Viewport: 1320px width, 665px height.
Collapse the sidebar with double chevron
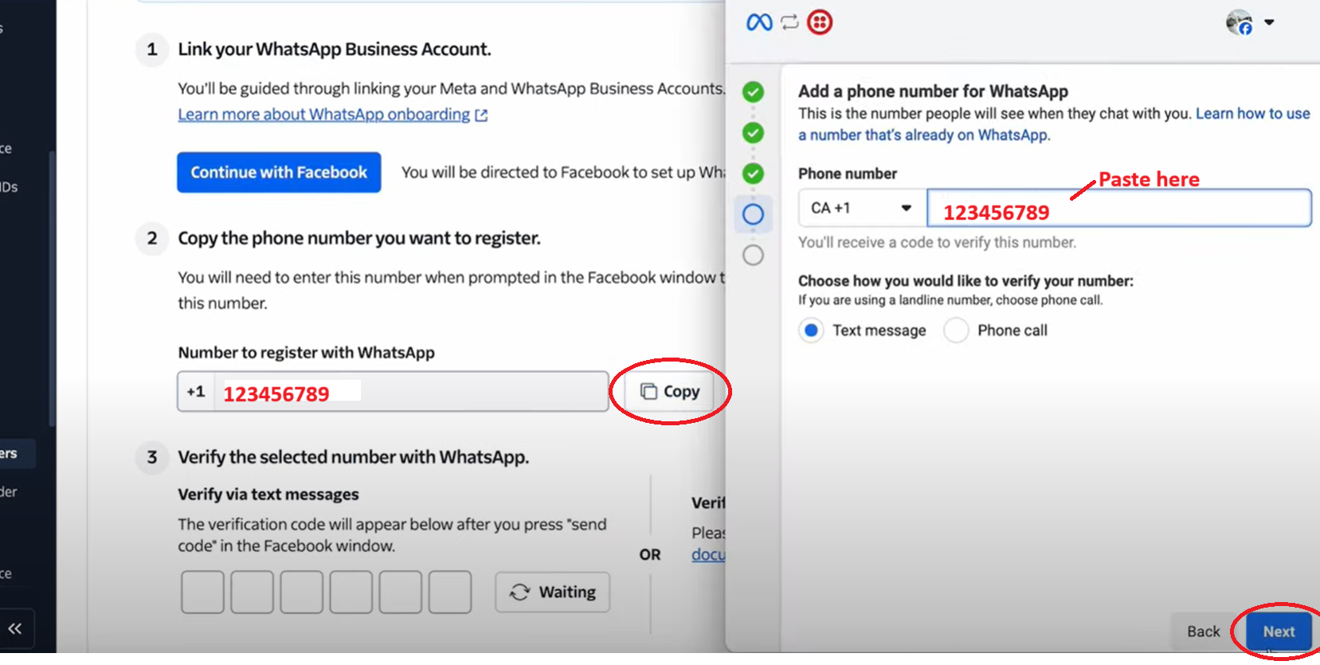pos(15,628)
